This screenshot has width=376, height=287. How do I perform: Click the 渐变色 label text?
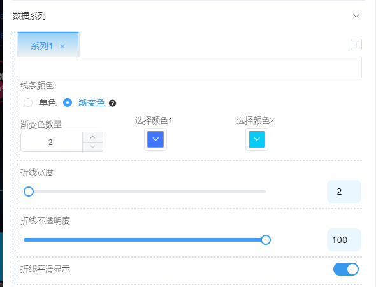[92, 102]
